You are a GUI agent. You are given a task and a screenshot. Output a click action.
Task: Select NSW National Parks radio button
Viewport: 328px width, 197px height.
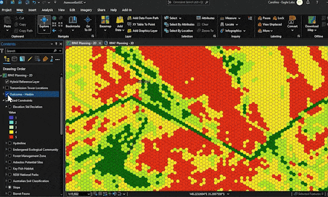click(x=10, y=175)
